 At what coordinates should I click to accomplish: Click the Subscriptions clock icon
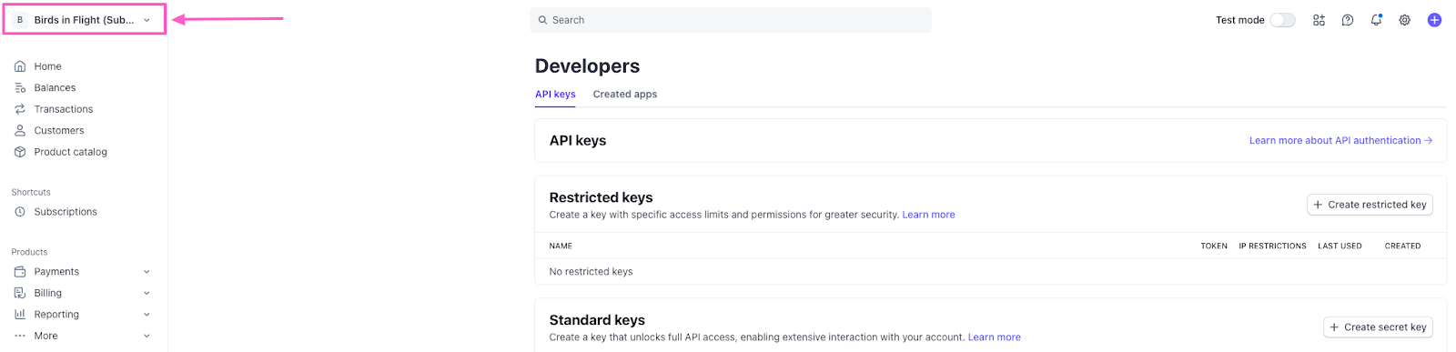(20, 212)
